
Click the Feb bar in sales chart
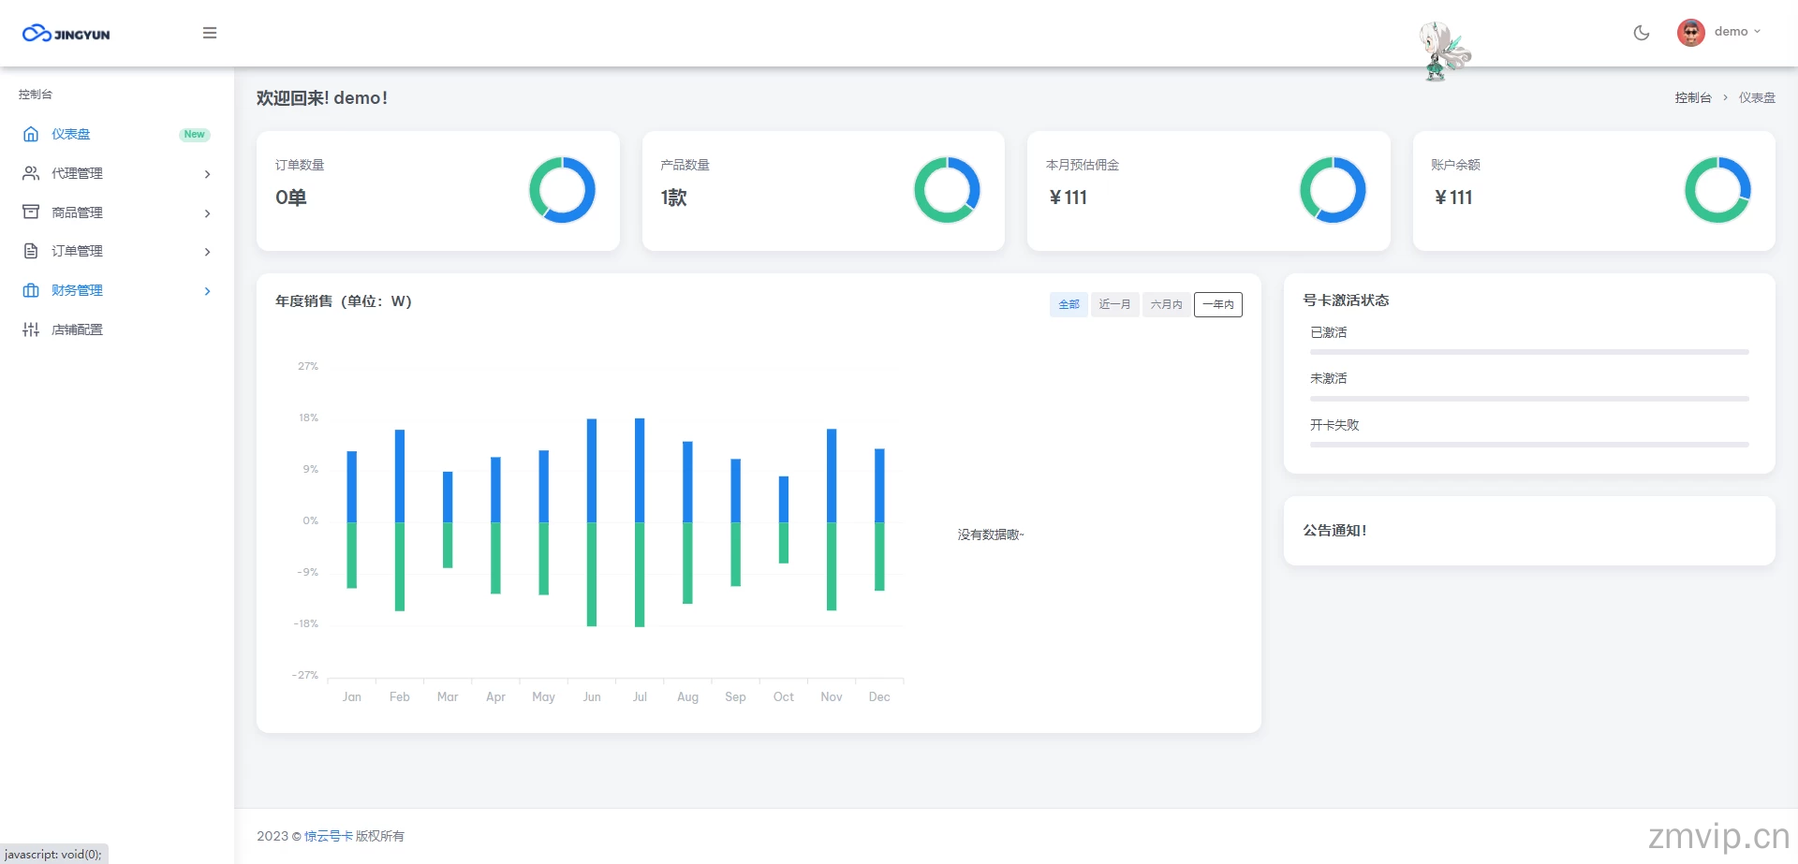pos(400,520)
